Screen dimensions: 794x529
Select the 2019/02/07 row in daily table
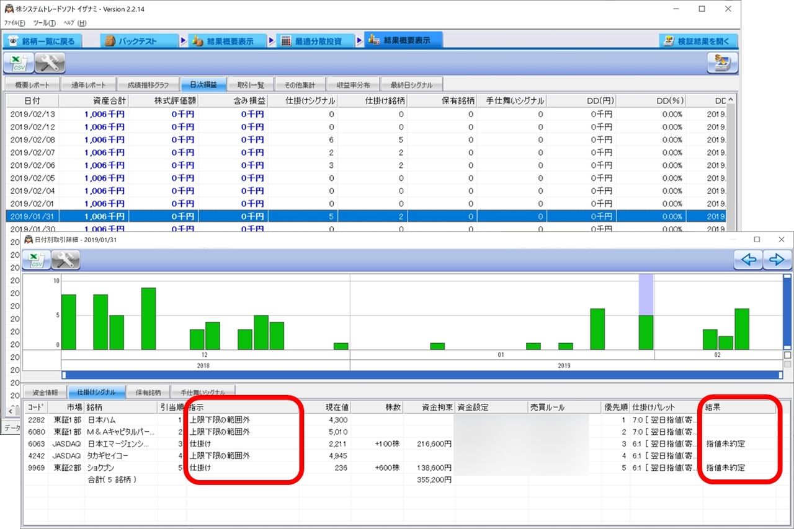point(366,152)
